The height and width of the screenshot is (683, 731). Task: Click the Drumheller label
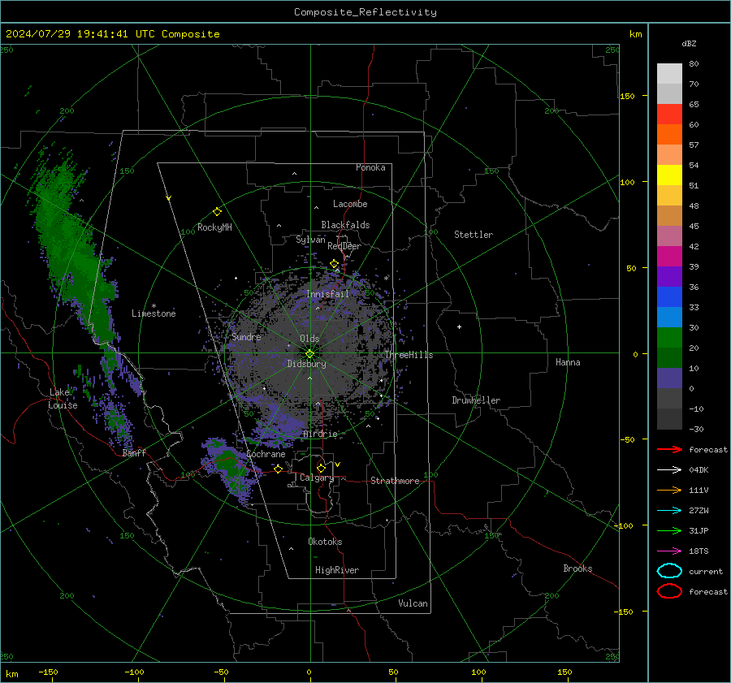476,400
